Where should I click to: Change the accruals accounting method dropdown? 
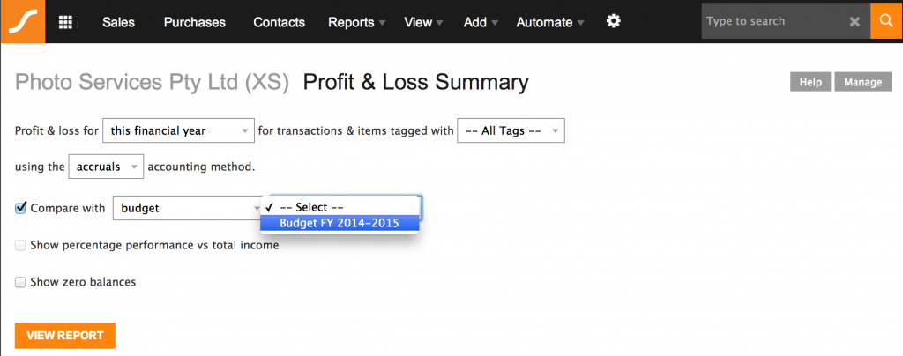[106, 167]
